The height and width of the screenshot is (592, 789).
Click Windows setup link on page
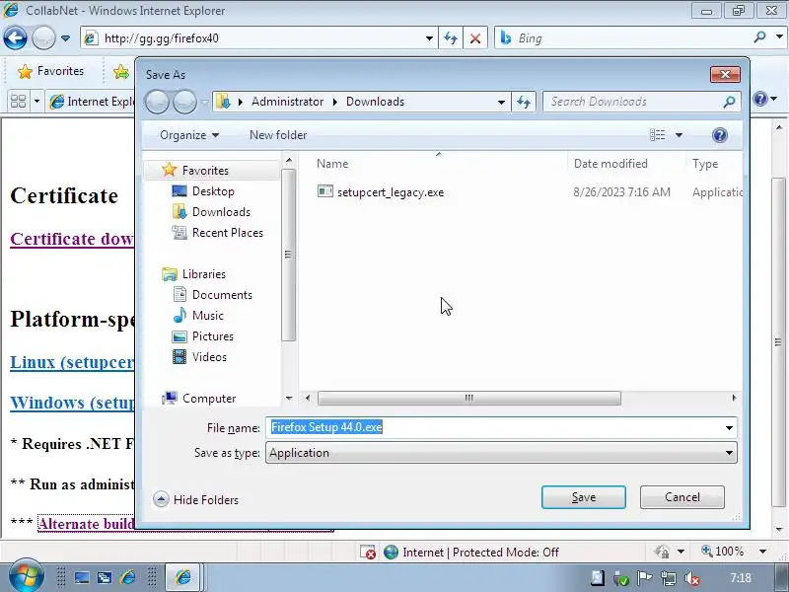[72, 403]
